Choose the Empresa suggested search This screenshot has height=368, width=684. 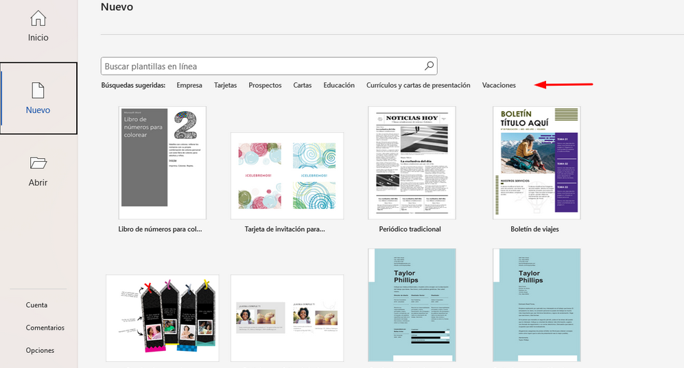[x=189, y=86]
